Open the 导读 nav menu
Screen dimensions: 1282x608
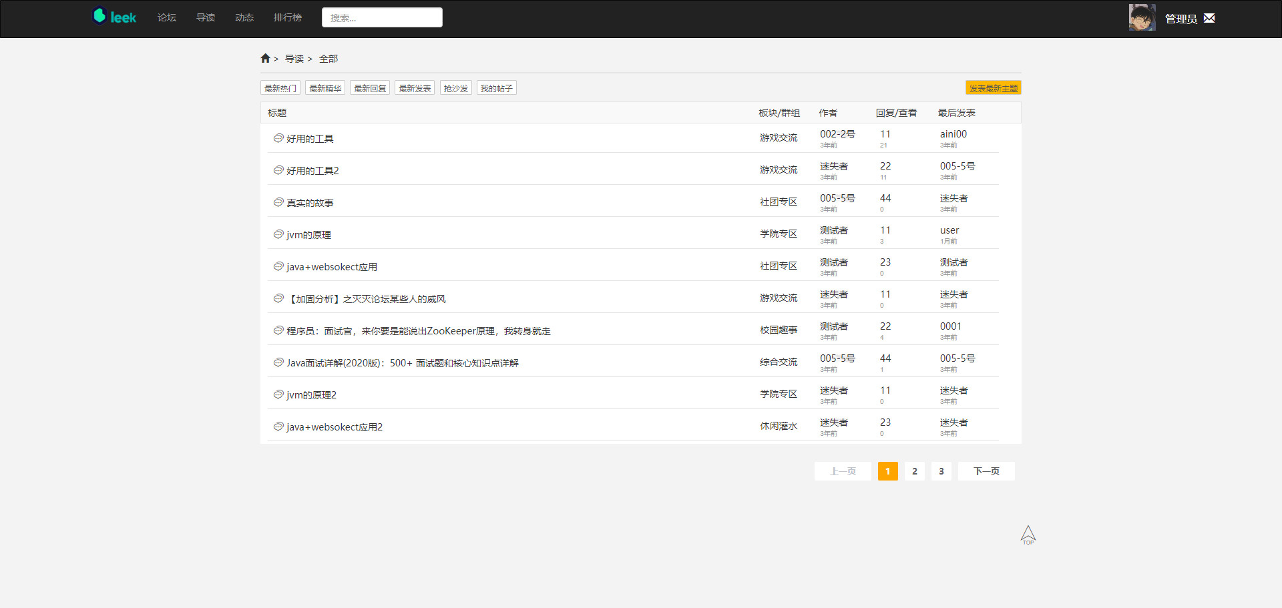pos(206,17)
